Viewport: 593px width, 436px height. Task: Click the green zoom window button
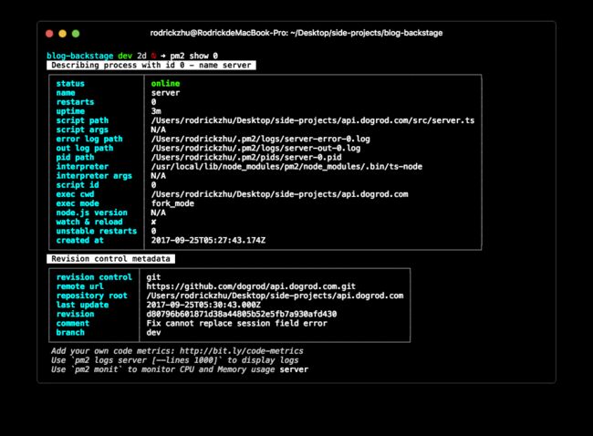point(76,34)
